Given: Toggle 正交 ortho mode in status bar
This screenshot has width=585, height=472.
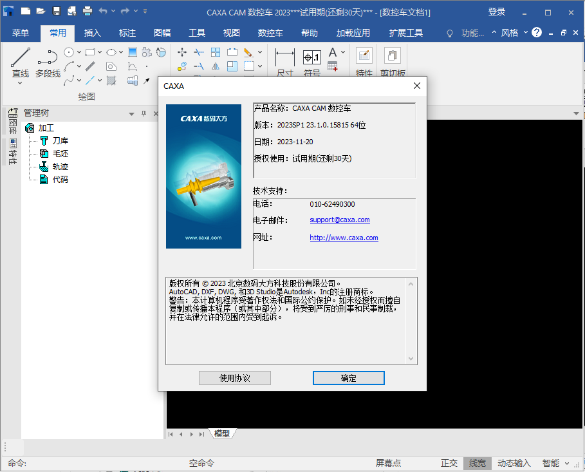Looking at the screenshot, I should point(449,463).
